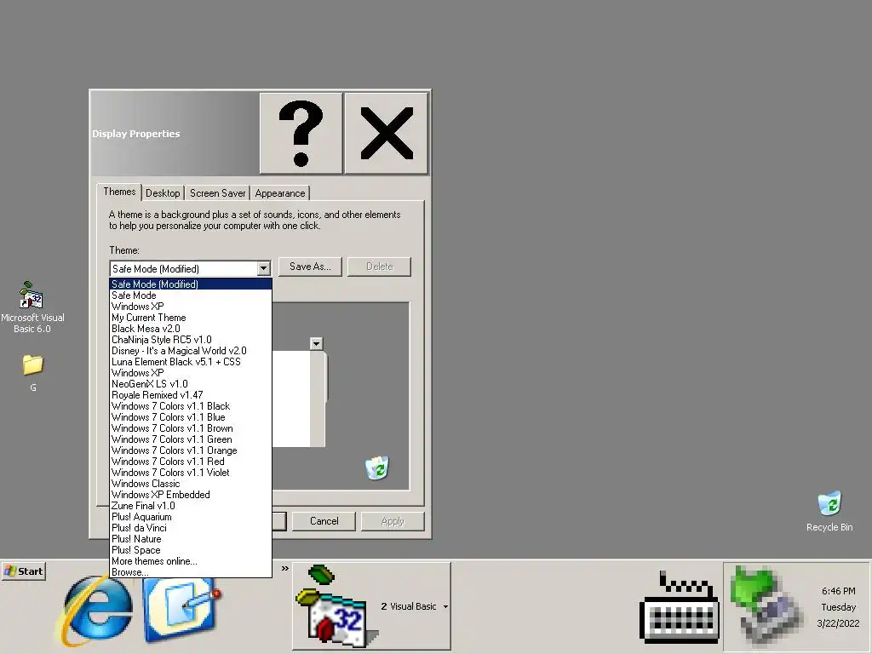Open Microsoft Visual Basic 6.0 desktop shortcut
Viewport: 872px width, 654px height.
(x=32, y=307)
